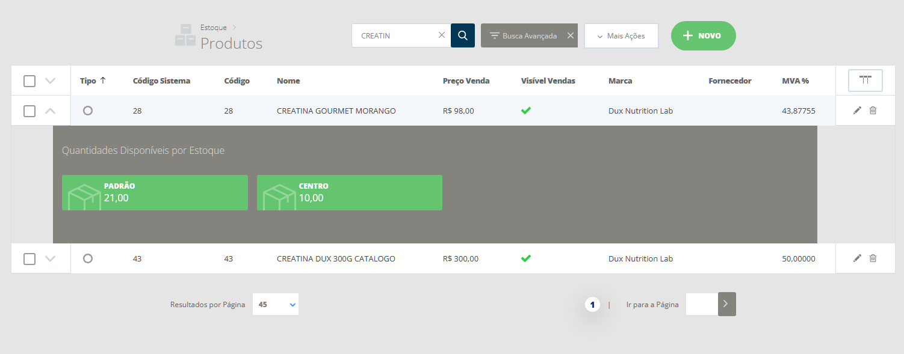The image size is (904, 354).
Task: Select the CREATINA DUX 300G row checkbox
Action: point(29,259)
